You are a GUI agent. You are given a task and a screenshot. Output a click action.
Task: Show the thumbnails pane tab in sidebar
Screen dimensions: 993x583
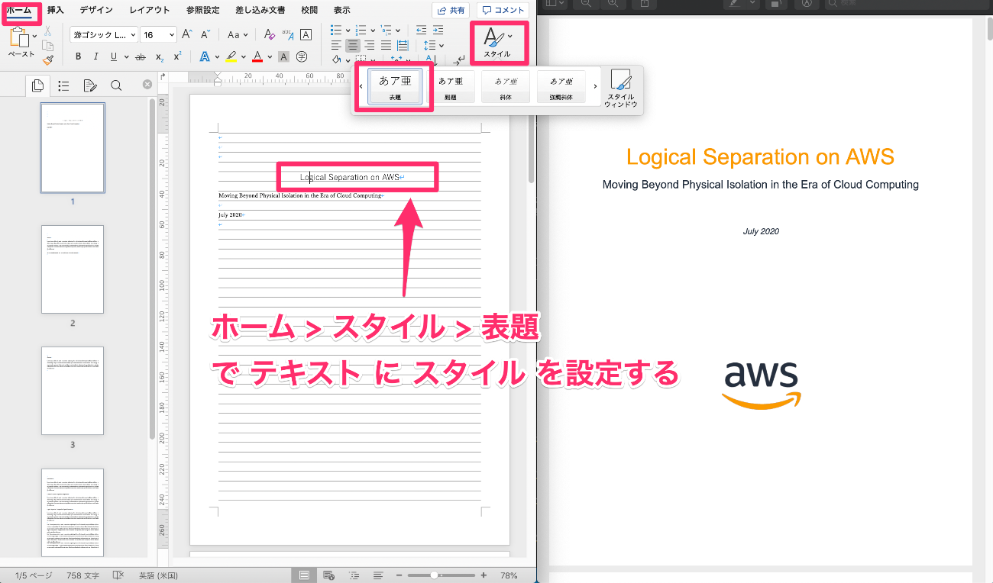point(37,85)
